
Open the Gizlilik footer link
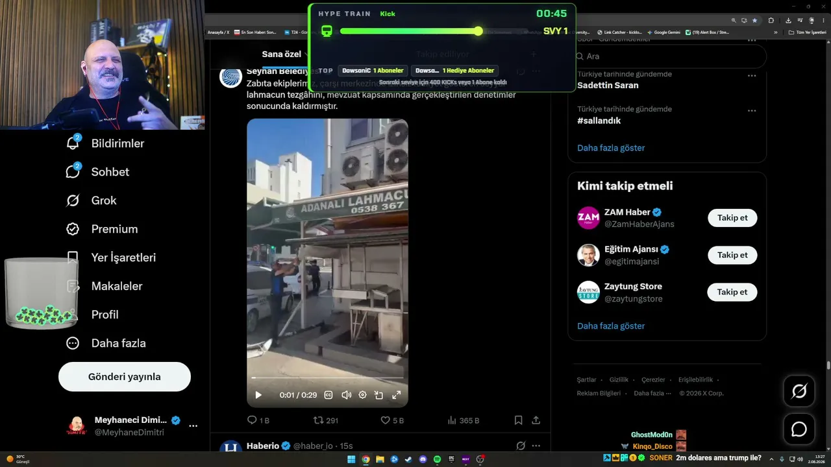(619, 380)
